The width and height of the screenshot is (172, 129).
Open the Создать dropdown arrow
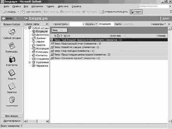18,12
